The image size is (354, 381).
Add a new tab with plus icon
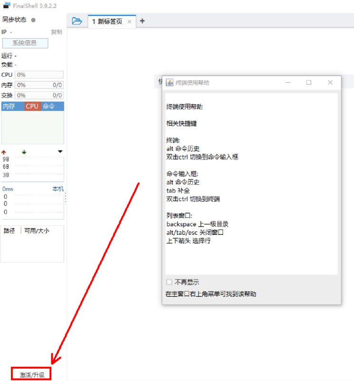coord(142,21)
